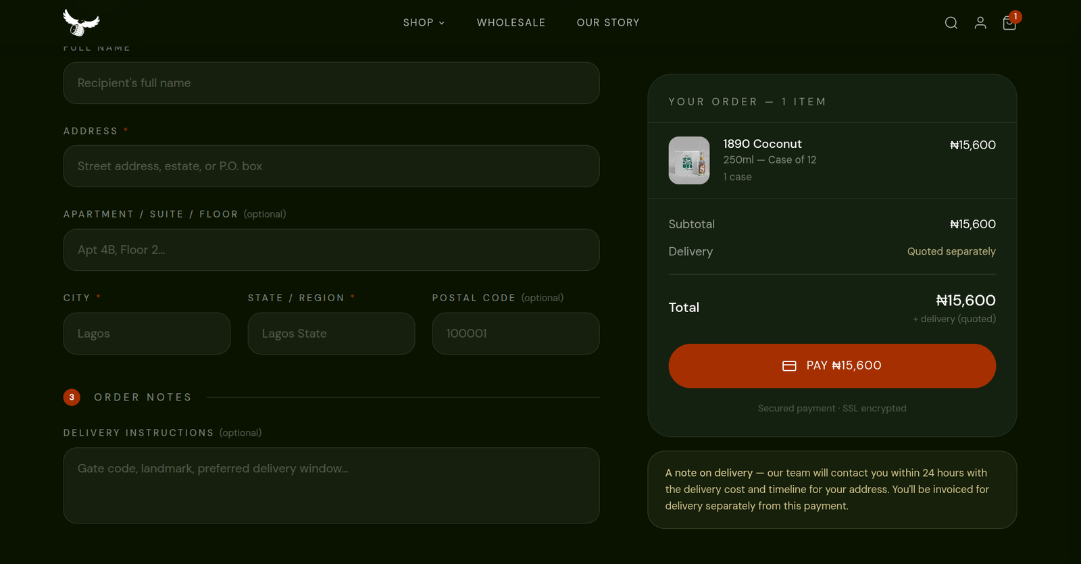Open the Our Story page

click(x=608, y=23)
